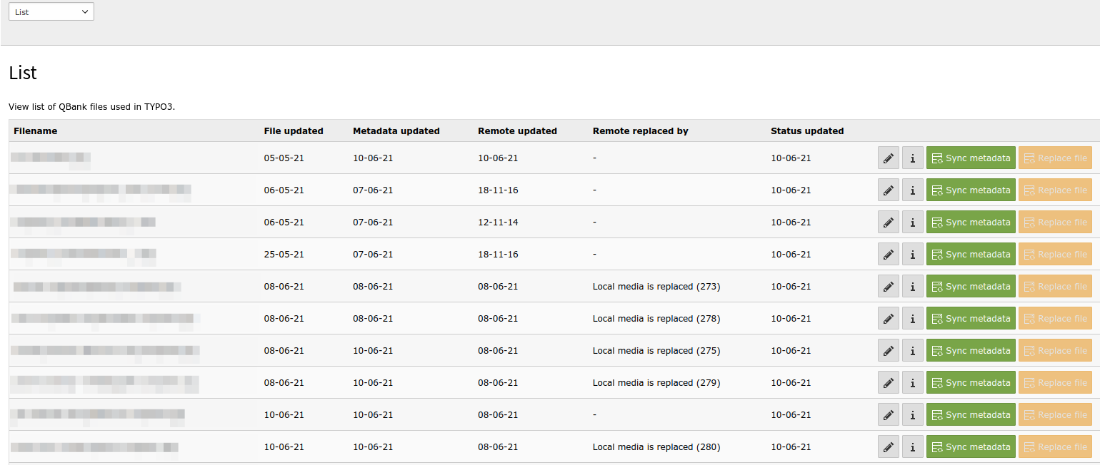Show info for the replaced (278) row
This screenshot has height=465, width=1100.
coord(913,319)
